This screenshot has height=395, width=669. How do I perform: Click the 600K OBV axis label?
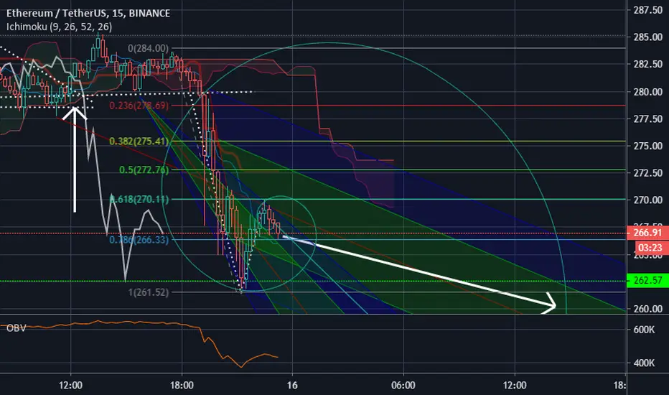645,330
